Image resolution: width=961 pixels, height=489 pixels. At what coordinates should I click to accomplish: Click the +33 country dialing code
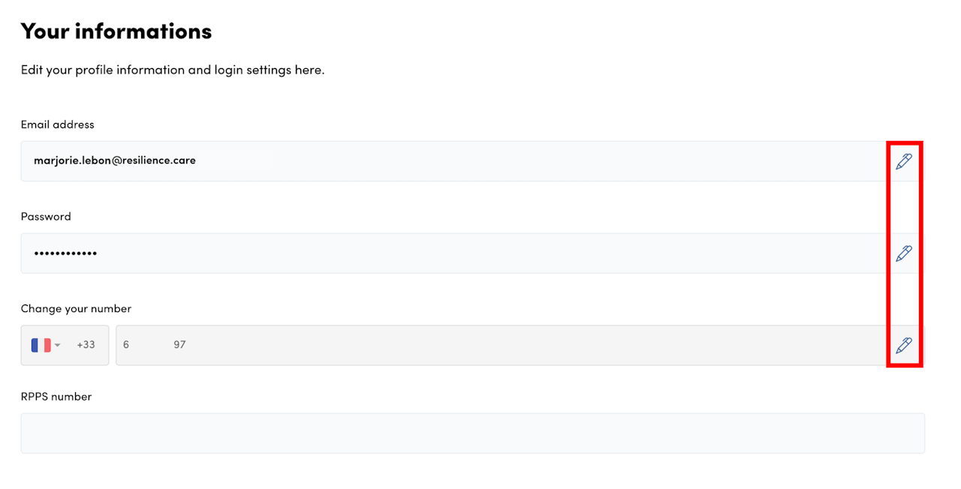(86, 345)
